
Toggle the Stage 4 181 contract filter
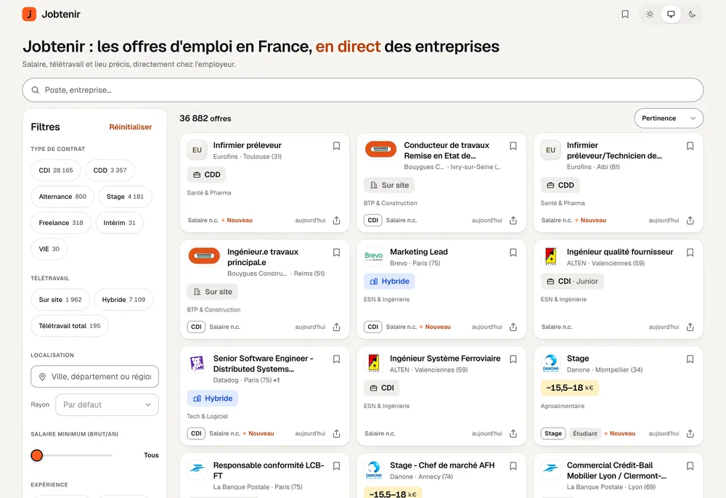tap(125, 196)
